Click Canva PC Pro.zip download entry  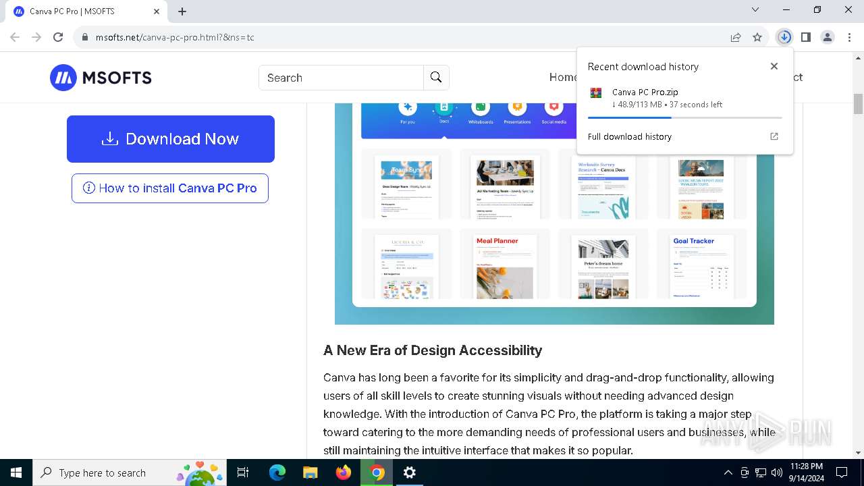[x=685, y=98]
